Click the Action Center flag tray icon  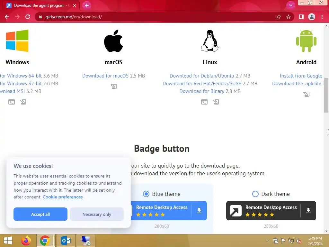click(x=283, y=241)
